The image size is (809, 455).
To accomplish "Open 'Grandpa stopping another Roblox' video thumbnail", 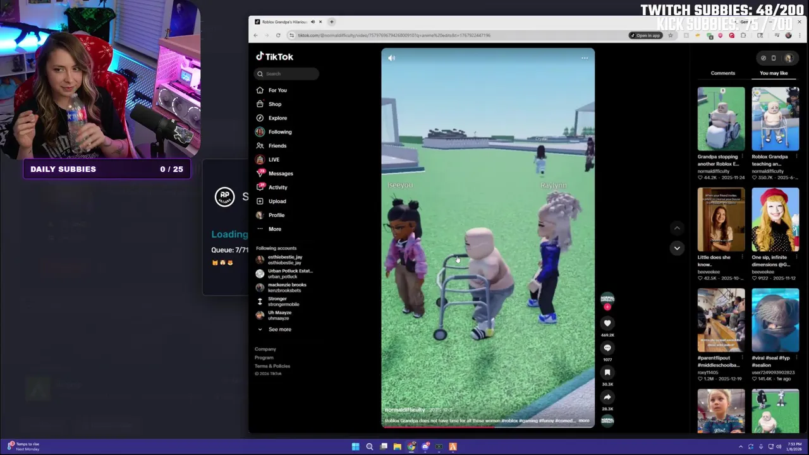I will tap(721, 119).
